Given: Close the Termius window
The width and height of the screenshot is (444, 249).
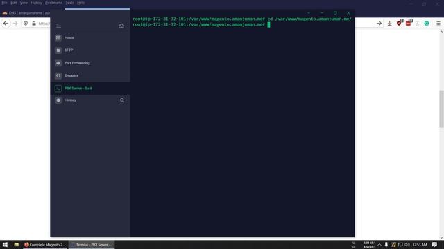Looking at the screenshot, I should [x=348, y=13].
